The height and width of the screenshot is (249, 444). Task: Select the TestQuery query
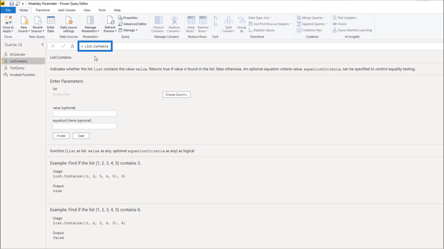23,68
